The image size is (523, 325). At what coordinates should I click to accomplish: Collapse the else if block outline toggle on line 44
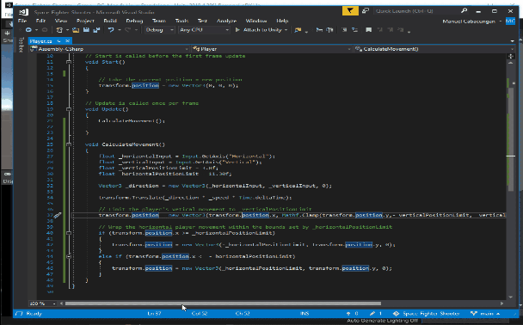point(68,256)
